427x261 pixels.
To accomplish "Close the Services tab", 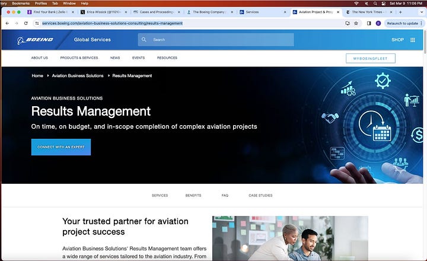I will pyautogui.click(x=285, y=12).
